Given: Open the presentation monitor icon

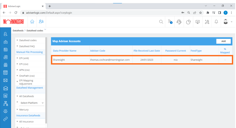Looking at the screenshot, I should point(198,22).
